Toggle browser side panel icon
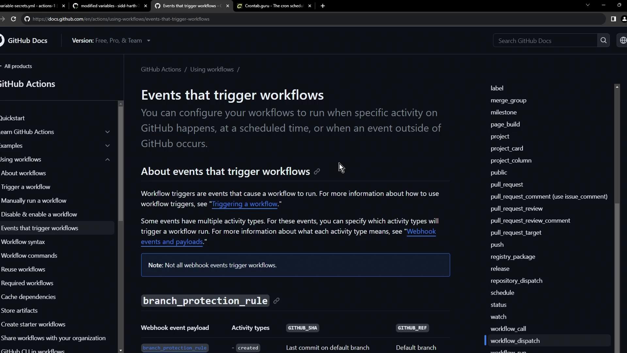 click(x=613, y=19)
